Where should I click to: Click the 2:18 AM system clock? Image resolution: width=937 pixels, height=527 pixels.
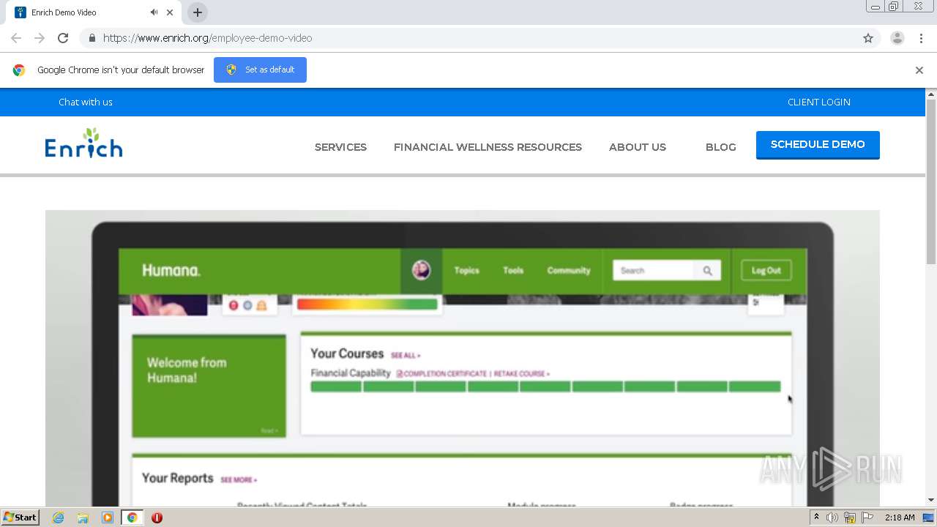point(900,517)
